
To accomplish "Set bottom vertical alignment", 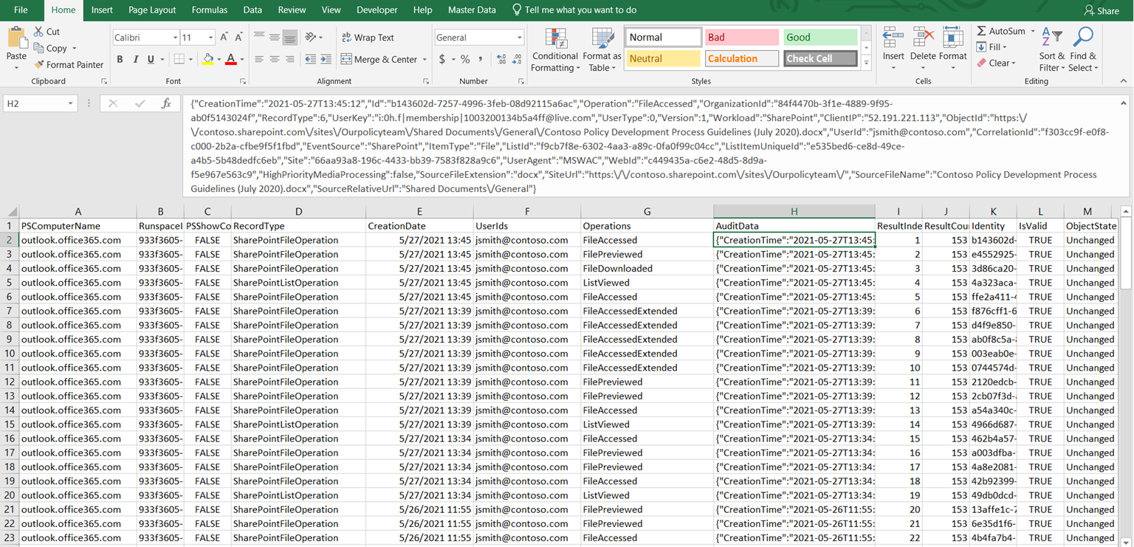I will (x=289, y=37).
